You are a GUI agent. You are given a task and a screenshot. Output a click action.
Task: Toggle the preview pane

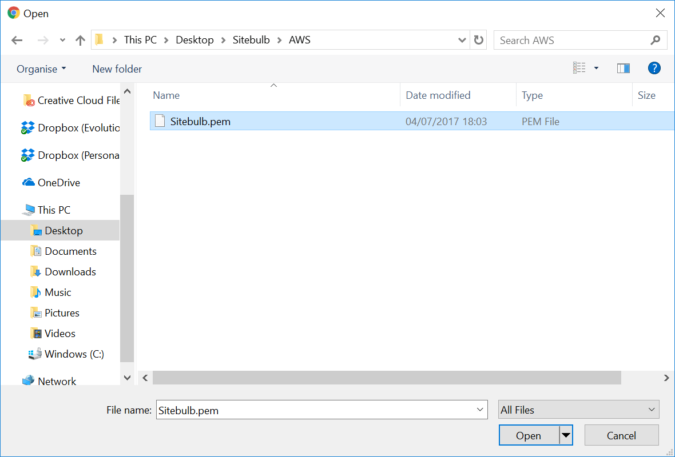[624, 68]
